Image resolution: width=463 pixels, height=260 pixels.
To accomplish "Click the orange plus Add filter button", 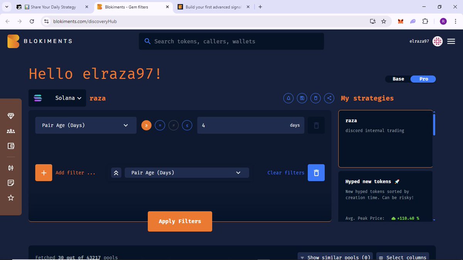I will click(44, 173).
